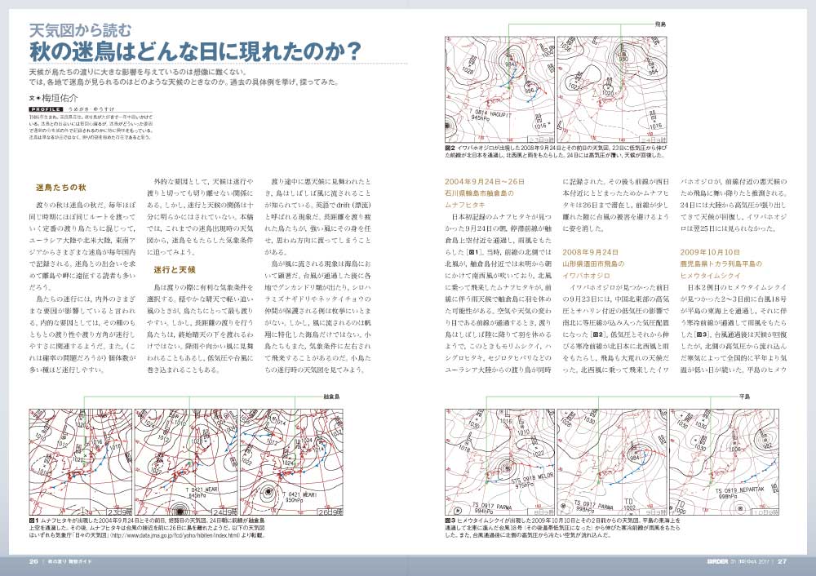Click the location line "山形県酒田市飛島の"
Viewport: 816px width, 576px height.
coord(593,264)
